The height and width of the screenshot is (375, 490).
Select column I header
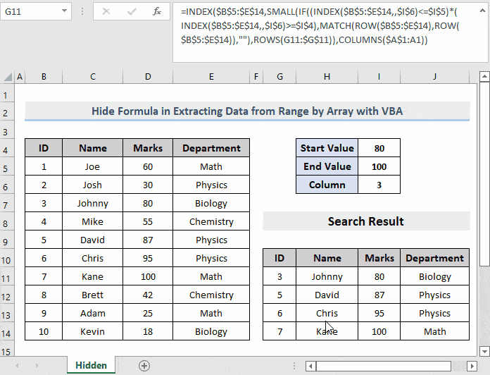[x=379, y=77]
